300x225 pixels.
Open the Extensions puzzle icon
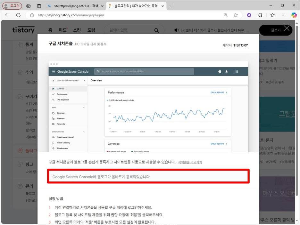(x=260, y=15)
